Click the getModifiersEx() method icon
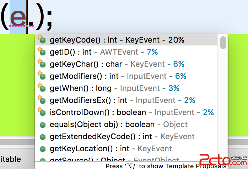Image resolution: width=248 pixels, height=169 pixels. point(42,100)
